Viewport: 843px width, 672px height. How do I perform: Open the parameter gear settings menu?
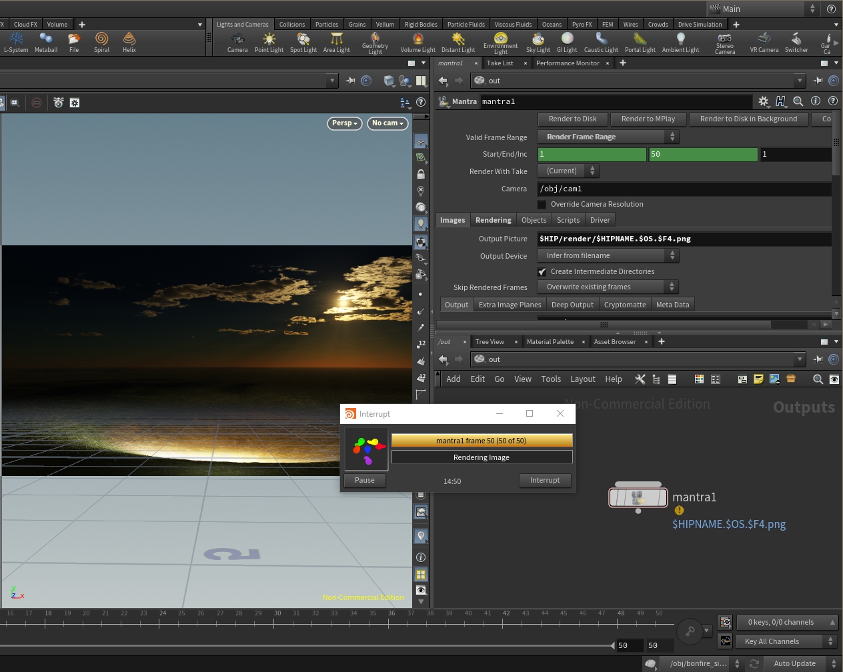pos(764,101)
